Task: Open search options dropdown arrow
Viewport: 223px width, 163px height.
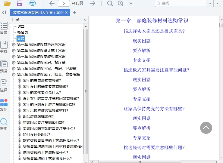Action: click(217, 3)
